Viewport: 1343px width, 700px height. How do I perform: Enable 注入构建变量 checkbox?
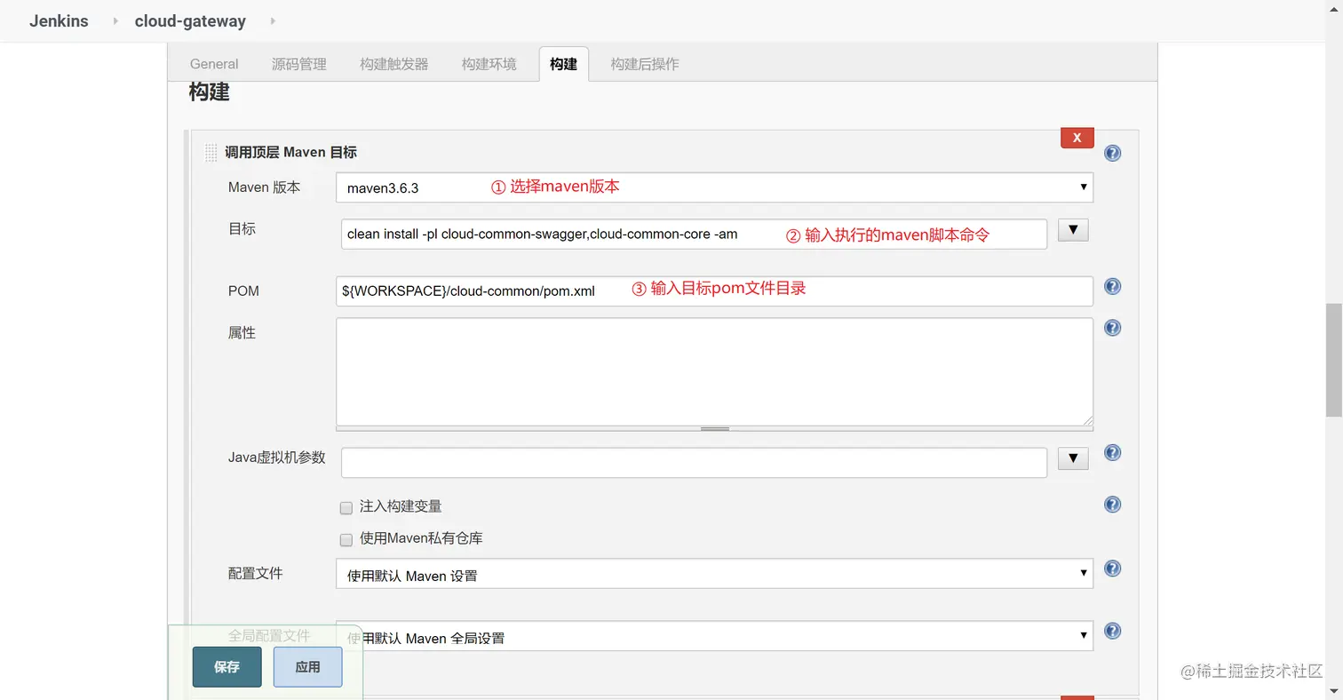click(346, 508)
